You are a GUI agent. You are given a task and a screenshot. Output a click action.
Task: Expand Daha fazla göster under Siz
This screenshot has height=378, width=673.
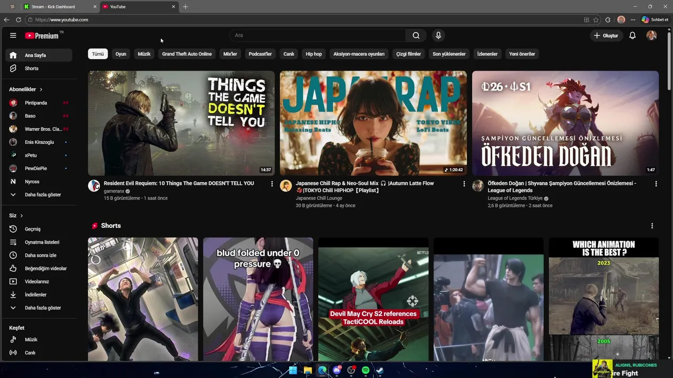39,308
